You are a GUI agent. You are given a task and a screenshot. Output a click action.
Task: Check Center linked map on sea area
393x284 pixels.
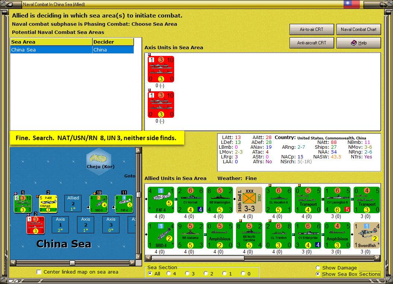(x=39, y=272)
